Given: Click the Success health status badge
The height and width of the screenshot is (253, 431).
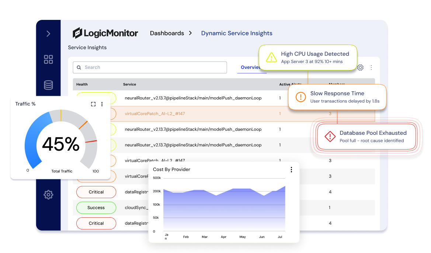Looking at the screenshot, I should (96, 208).
